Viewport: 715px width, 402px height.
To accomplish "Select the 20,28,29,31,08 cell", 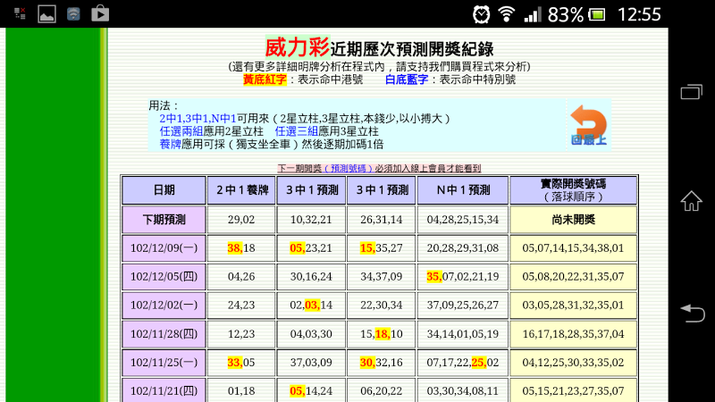I will coord(463,248).
